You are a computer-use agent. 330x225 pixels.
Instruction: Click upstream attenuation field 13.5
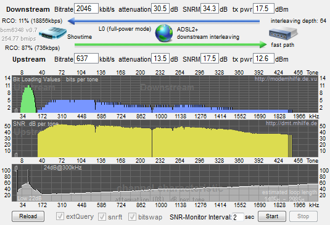click(160, 59)
